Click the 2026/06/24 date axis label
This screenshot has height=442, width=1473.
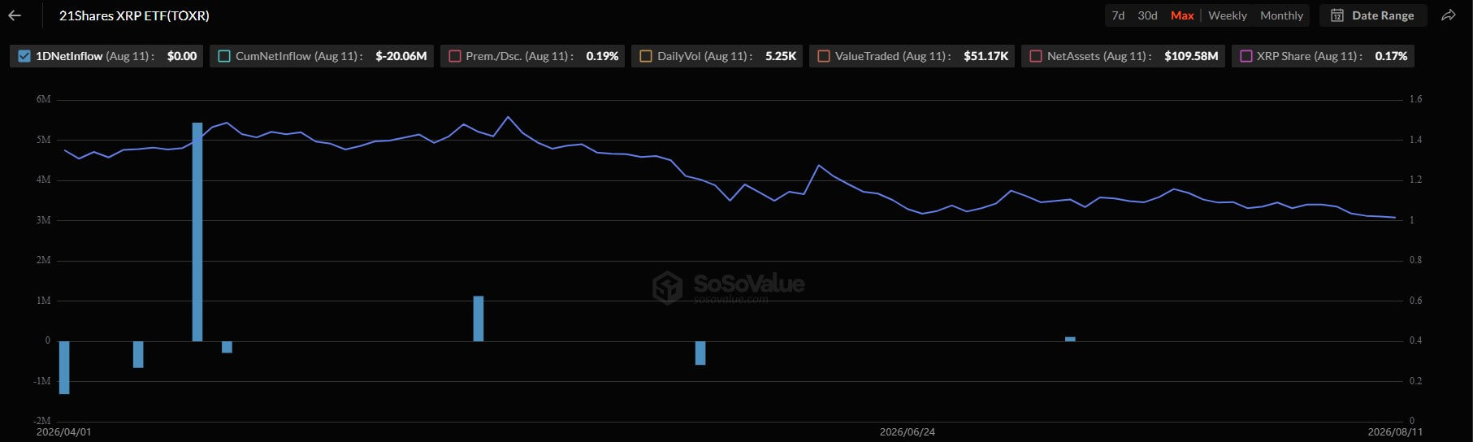907,431
